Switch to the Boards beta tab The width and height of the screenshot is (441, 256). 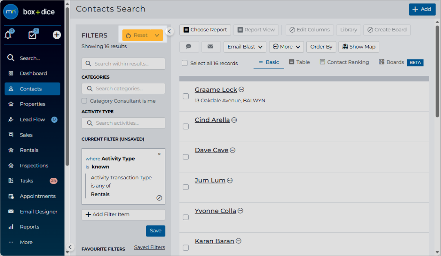point(401,62)
